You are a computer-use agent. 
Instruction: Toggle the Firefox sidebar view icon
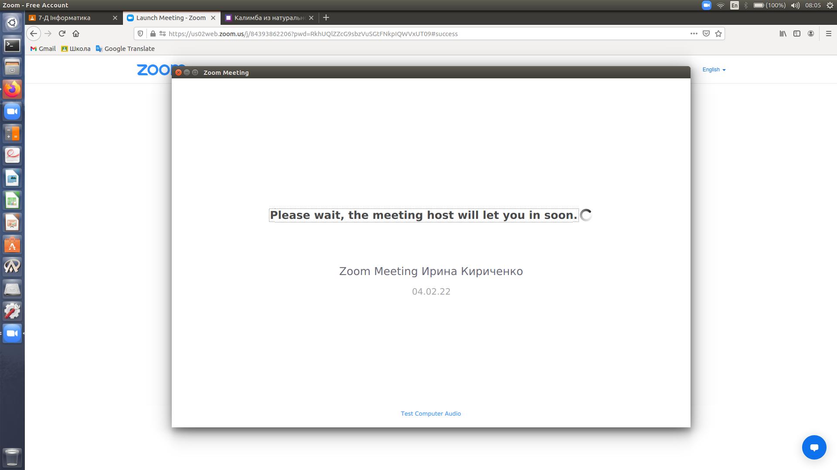point(797,34)
